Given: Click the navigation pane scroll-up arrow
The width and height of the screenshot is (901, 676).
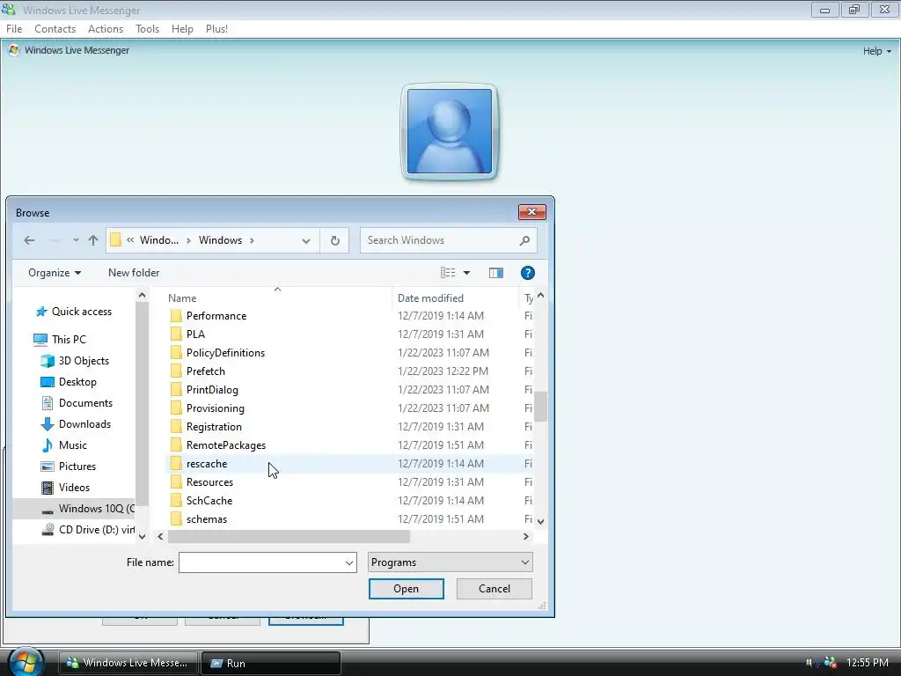Looking at the screenshot, I should tap(142, 296).
